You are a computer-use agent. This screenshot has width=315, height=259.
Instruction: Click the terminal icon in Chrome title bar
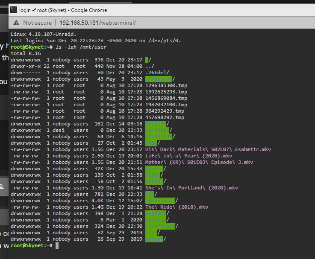tap(14, 10)
